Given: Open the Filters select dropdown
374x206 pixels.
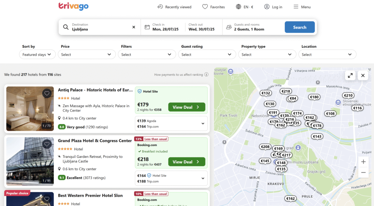Looking at the screenshot, I should [147, 55].
